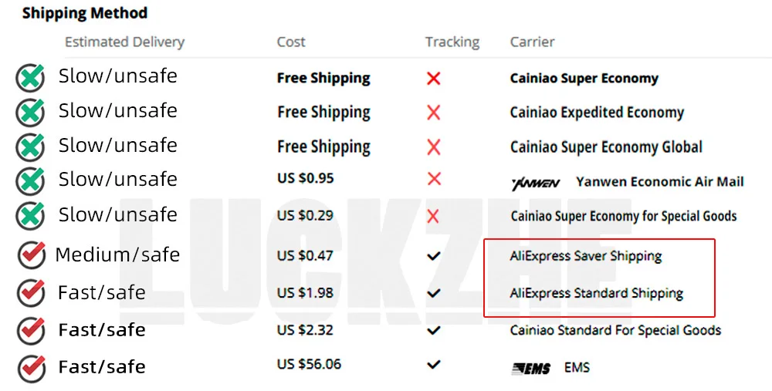
Task: Click the Estimated Delivery column header
Action: coord(124,42)
